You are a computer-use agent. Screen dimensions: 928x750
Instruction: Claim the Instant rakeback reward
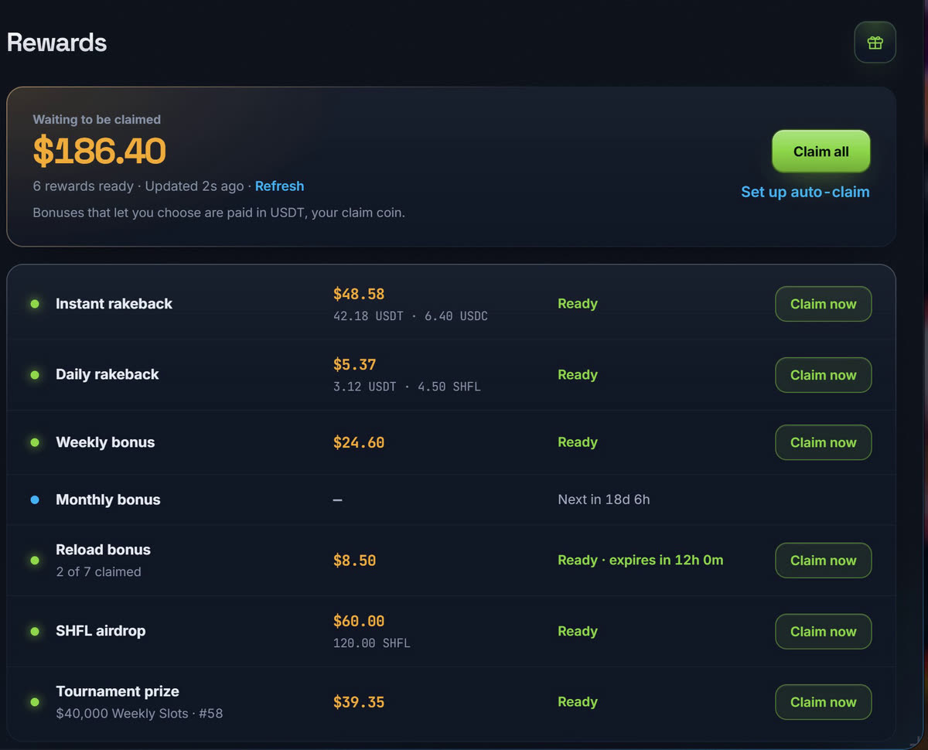click(823, 304)
